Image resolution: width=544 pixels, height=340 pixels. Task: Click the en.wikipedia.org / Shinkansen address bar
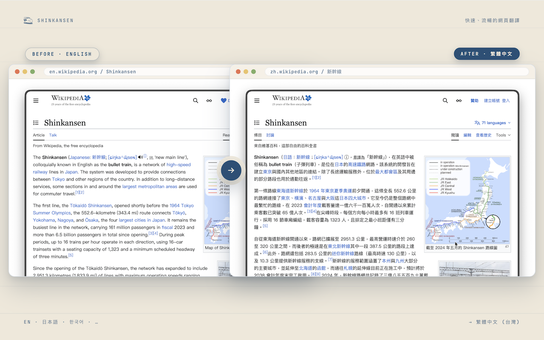(x=136, y=71)
